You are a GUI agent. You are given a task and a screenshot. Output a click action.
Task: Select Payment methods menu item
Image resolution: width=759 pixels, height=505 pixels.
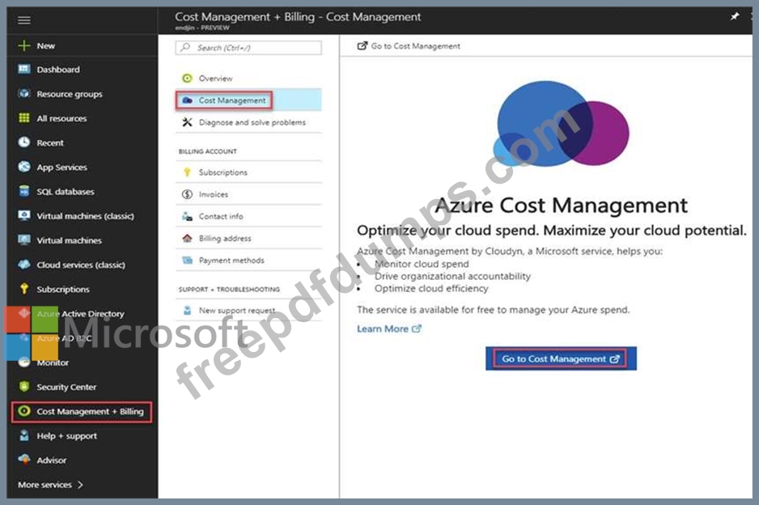click(248, 260)
